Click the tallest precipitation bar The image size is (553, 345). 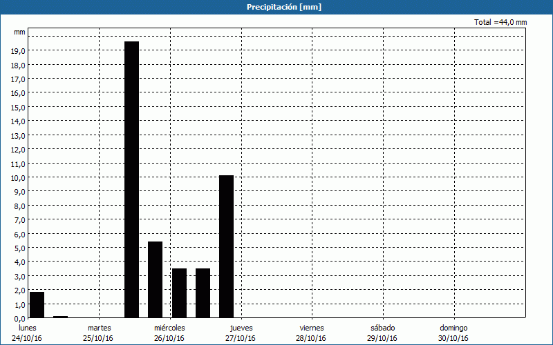point(131,179)
